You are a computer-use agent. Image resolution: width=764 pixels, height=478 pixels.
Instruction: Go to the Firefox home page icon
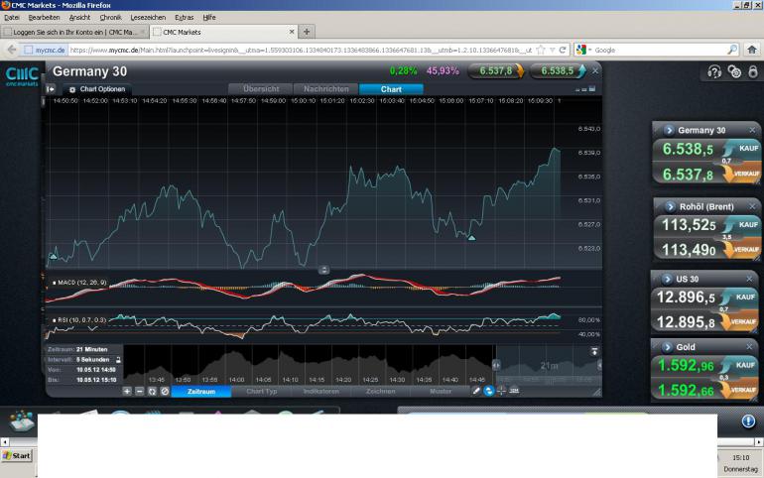pyautogui.click(x=752, y=50)
